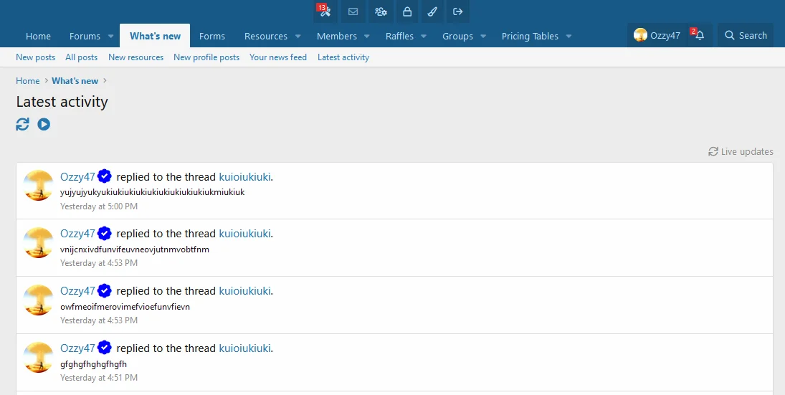Click Ozzy47 avatar in first activity entry
The width and height of the screenshot is (785, 395).
[x=39, y=186]
